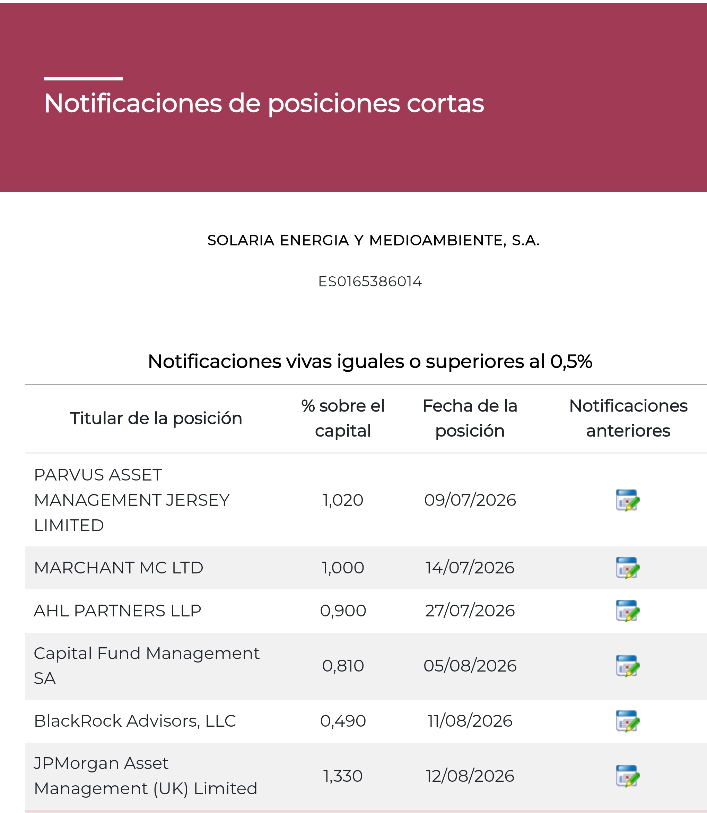The height and width of the screenshot is (813, 707).
Task: Click the BlackRock Advisors, LLC holder name
Action: click(135, 721)
